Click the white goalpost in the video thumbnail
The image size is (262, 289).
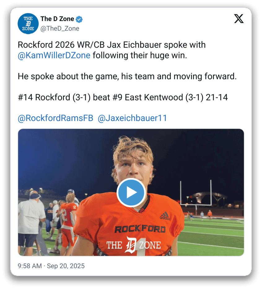(196, 193)
